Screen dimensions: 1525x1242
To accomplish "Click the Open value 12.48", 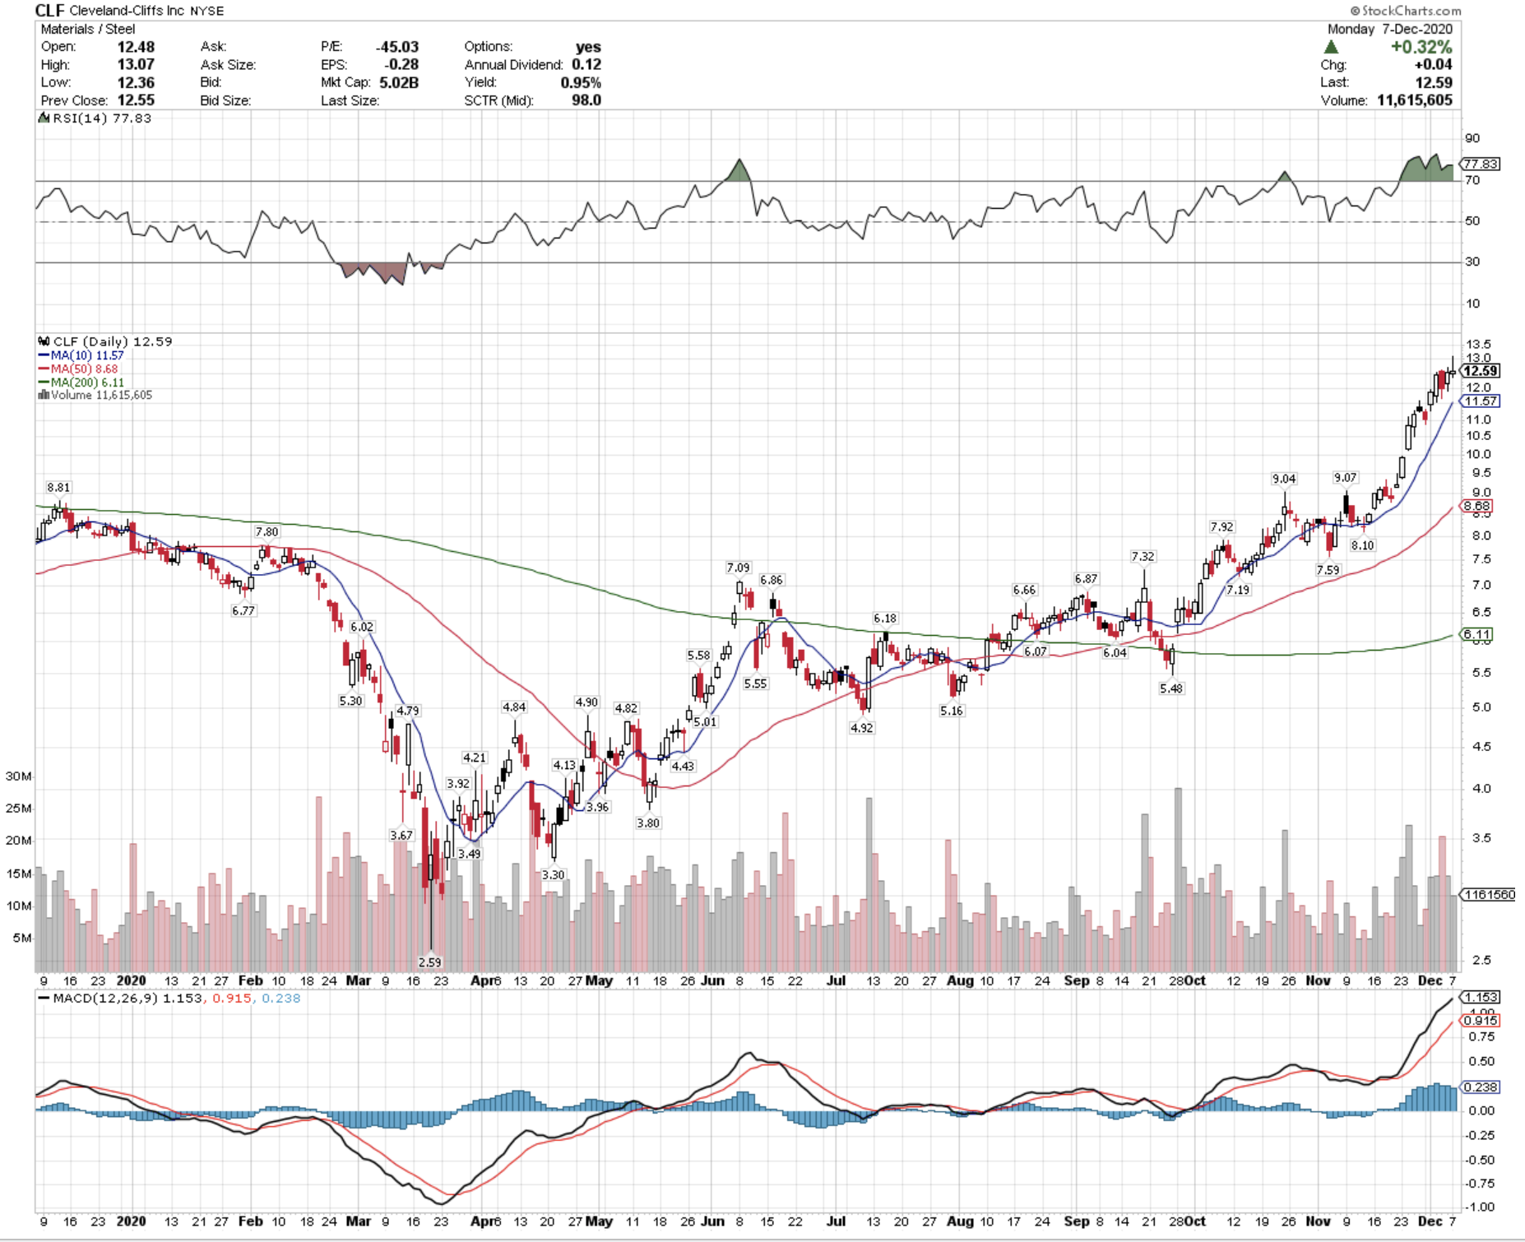I will click(136, 47).
